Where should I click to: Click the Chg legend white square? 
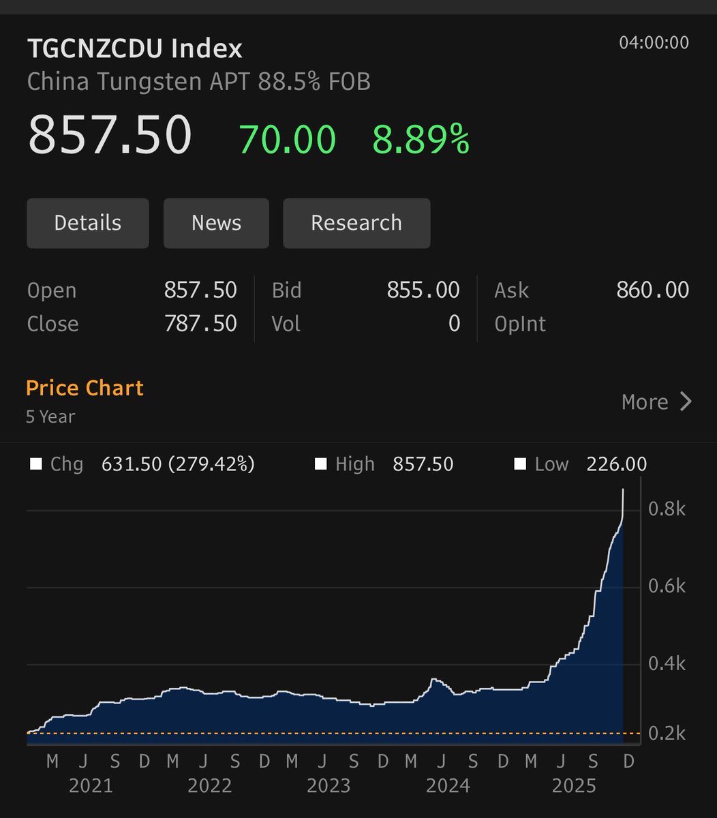point(36,465)
